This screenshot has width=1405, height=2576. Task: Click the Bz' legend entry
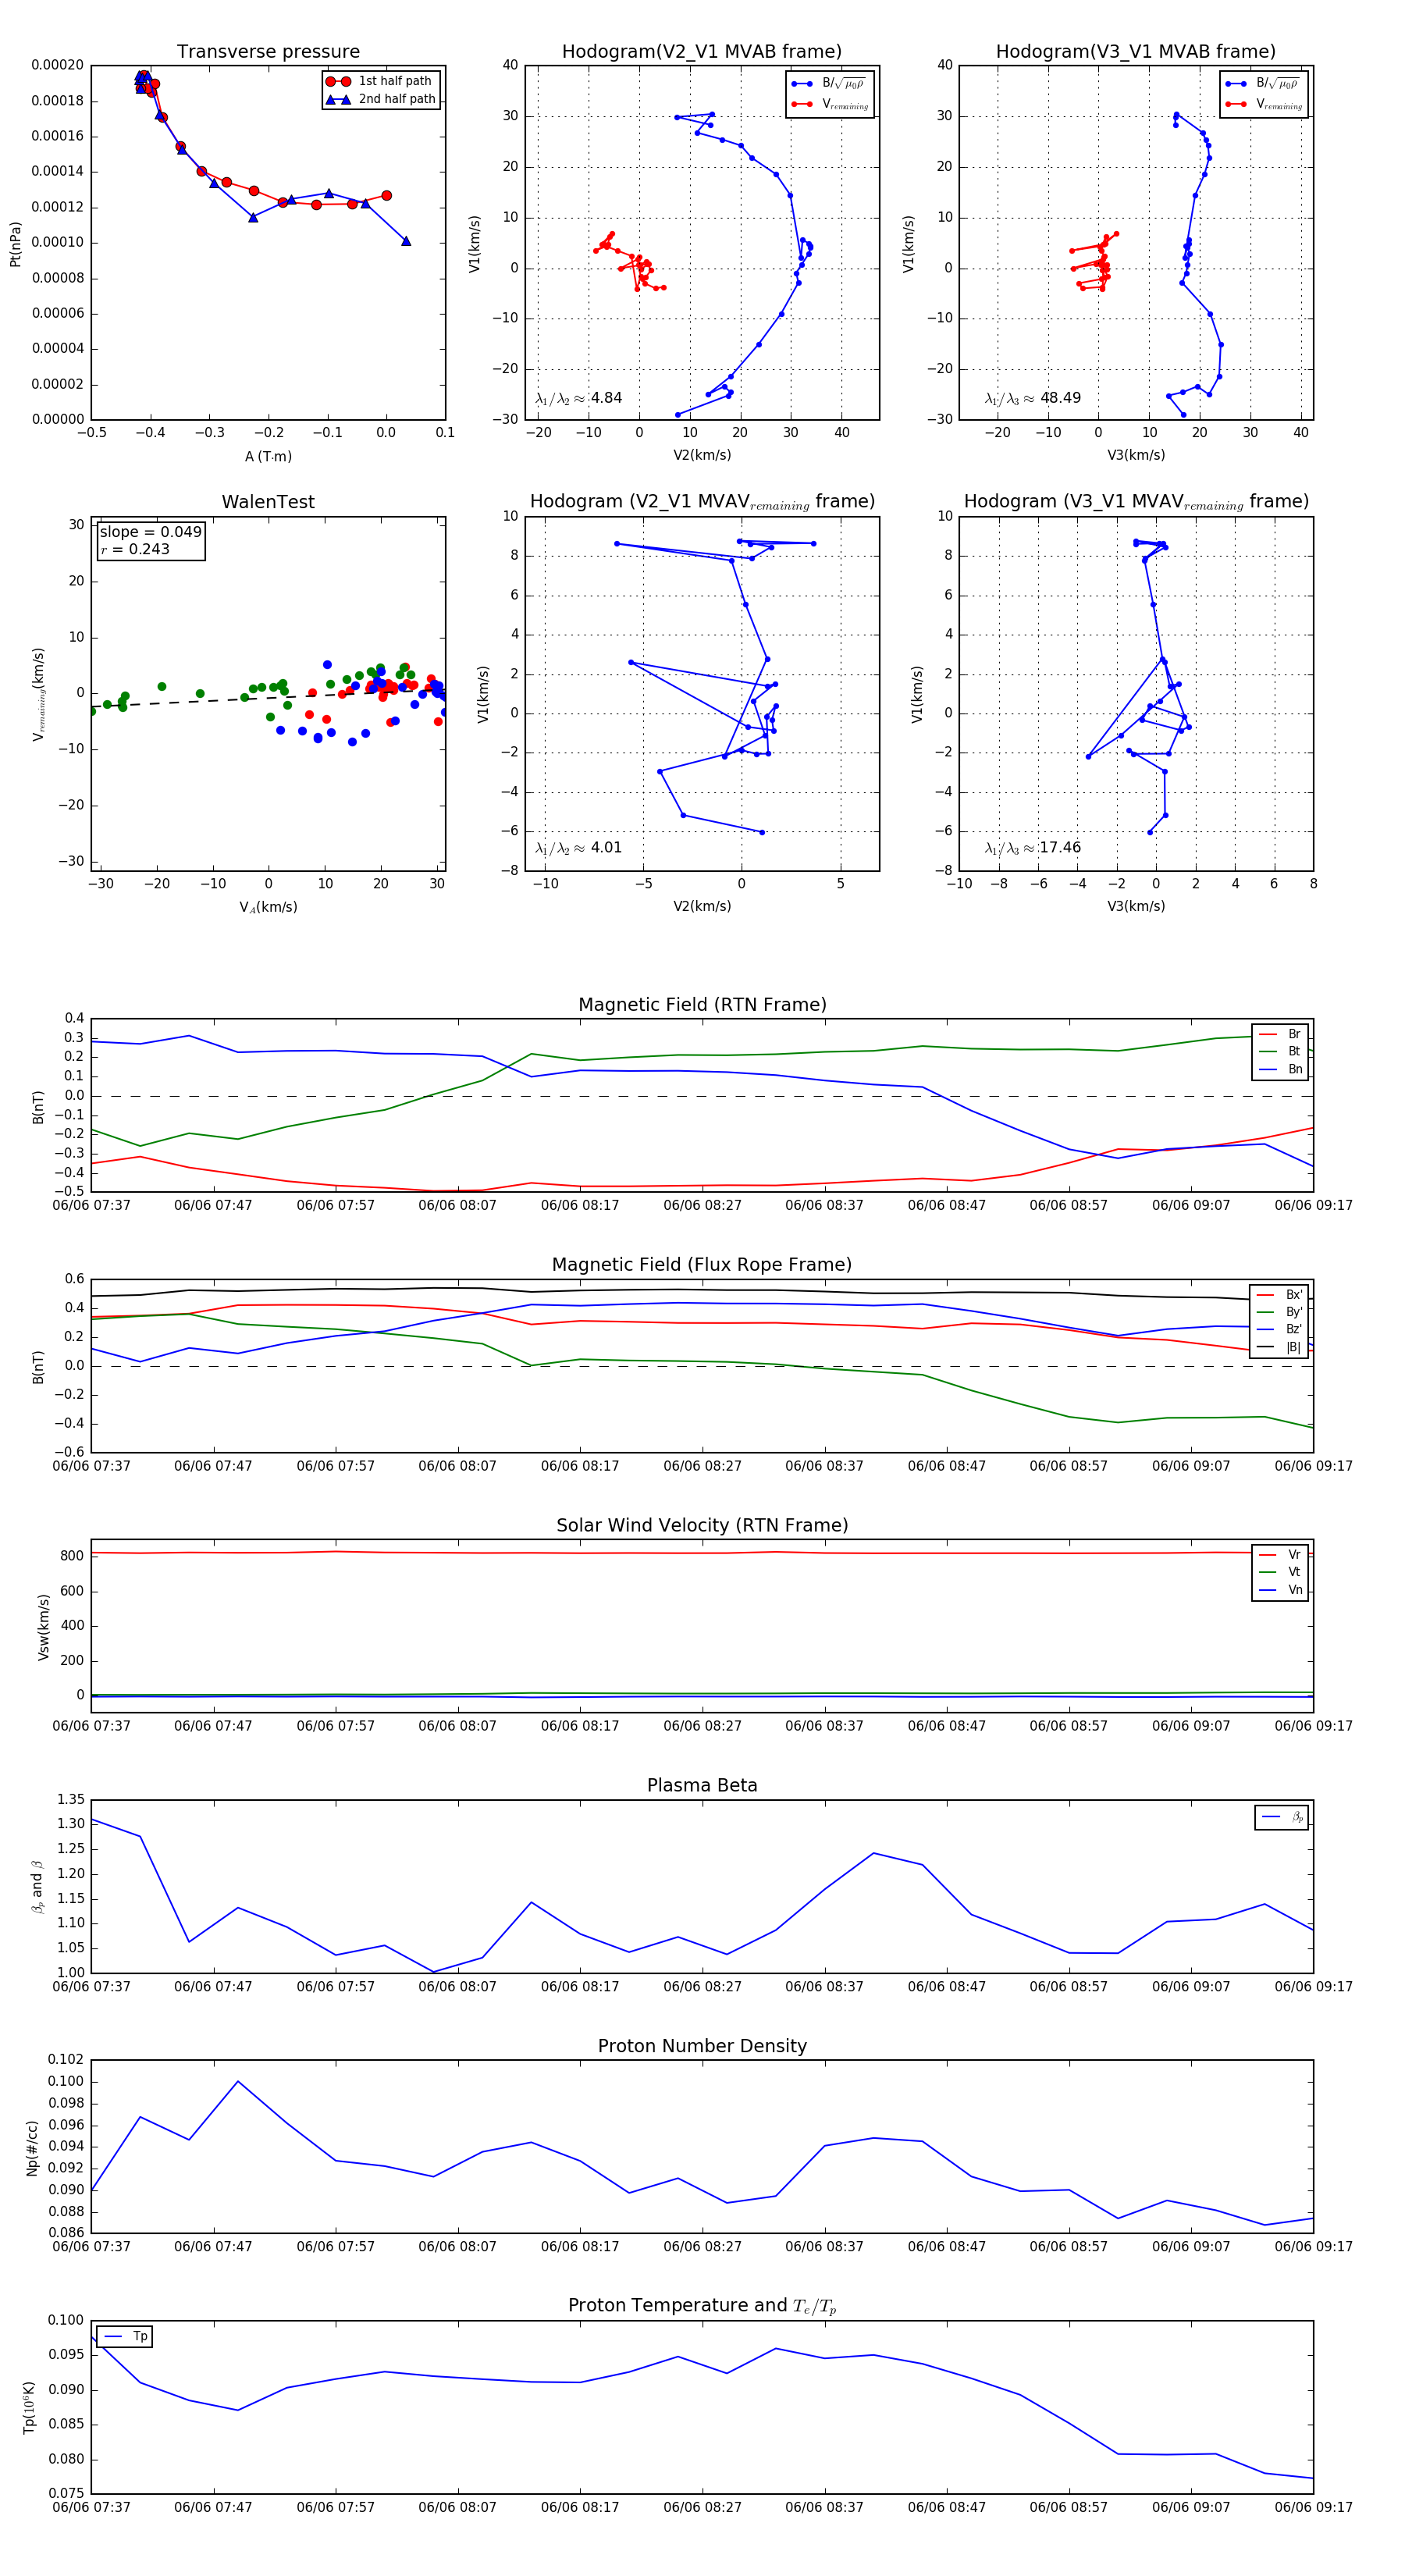(1280, 1329)
